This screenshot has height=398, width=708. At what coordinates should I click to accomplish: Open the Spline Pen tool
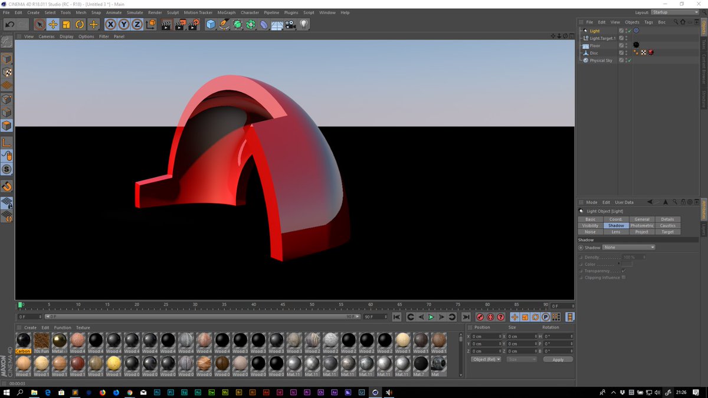point(224,24)
